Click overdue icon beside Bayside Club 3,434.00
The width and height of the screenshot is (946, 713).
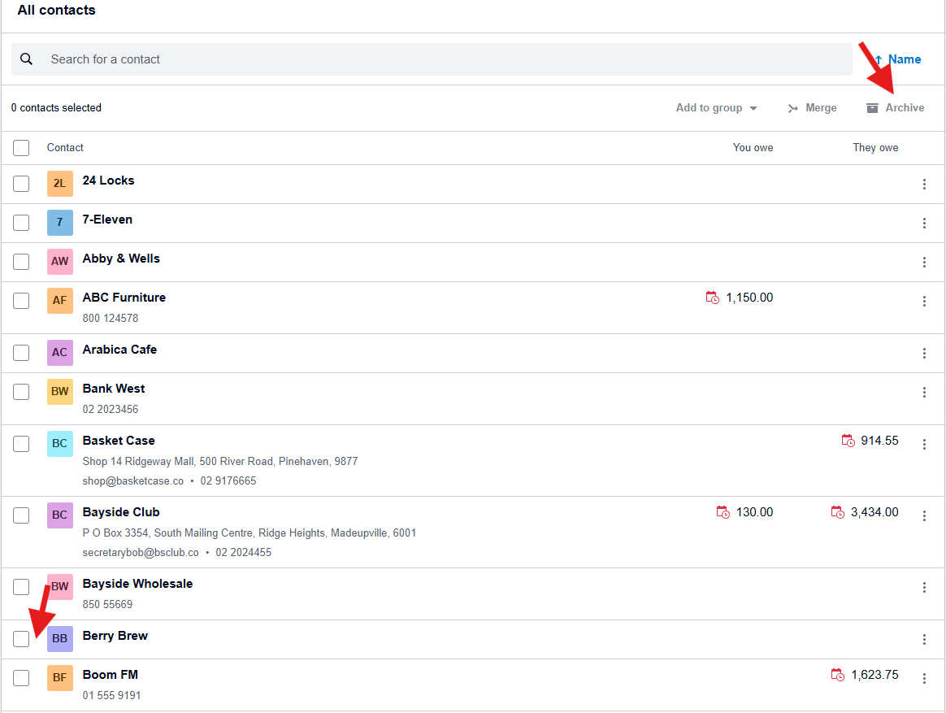(837, 512)
